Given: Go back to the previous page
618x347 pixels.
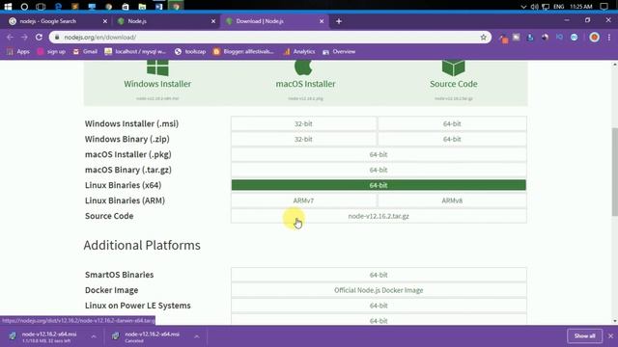Looking at the screenshot, I should click(10, 37).
